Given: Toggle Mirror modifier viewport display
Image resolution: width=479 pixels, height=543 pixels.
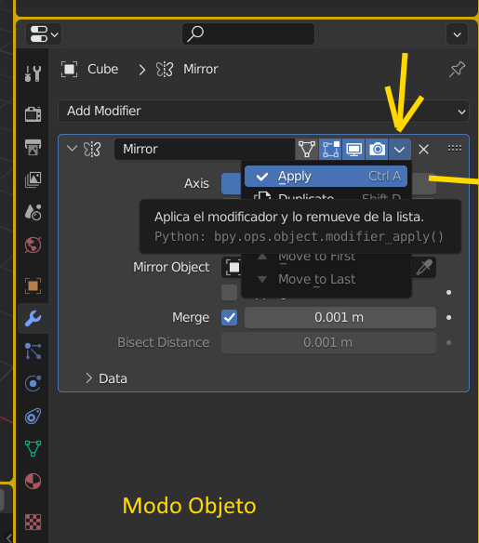Looking at the screenshot, I should [x=353, y=150].
